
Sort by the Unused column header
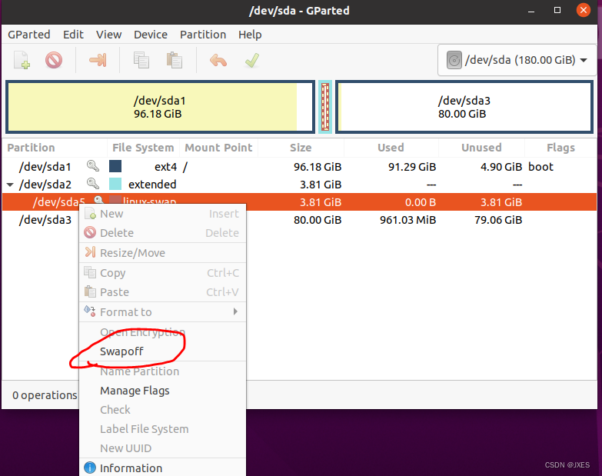tap(481, 148)
